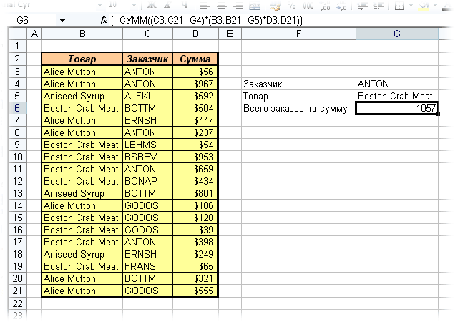The height and width of the screenshot is (322, 455).
Task: Select column B header
Action: click(82, 34)
